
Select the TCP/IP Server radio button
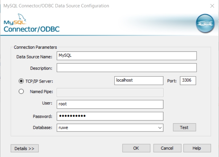(x=21, y=81)
